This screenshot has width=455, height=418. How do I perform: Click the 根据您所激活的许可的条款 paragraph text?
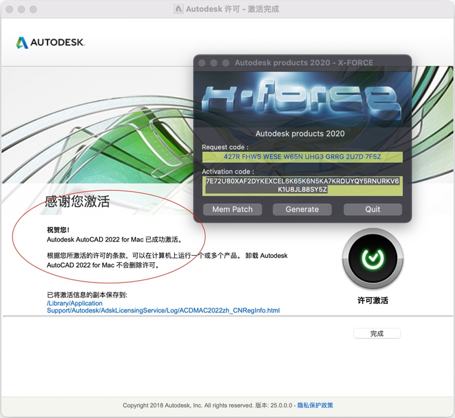167,260
